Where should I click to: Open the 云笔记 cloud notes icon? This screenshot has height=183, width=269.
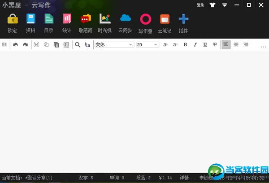point(165,19)
